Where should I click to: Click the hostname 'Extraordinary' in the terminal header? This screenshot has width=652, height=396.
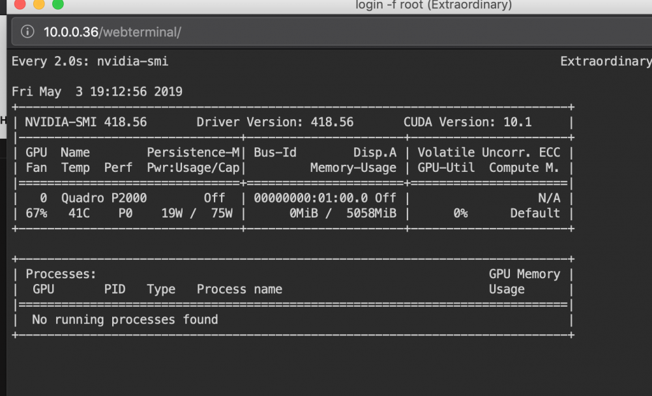606,61
